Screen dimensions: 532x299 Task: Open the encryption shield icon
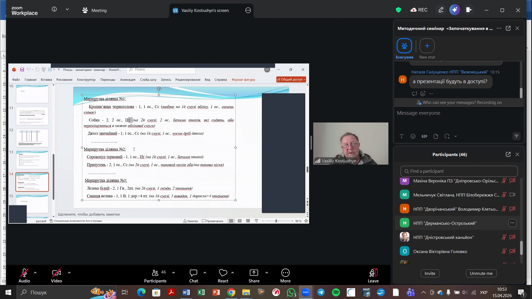(398, 10)
